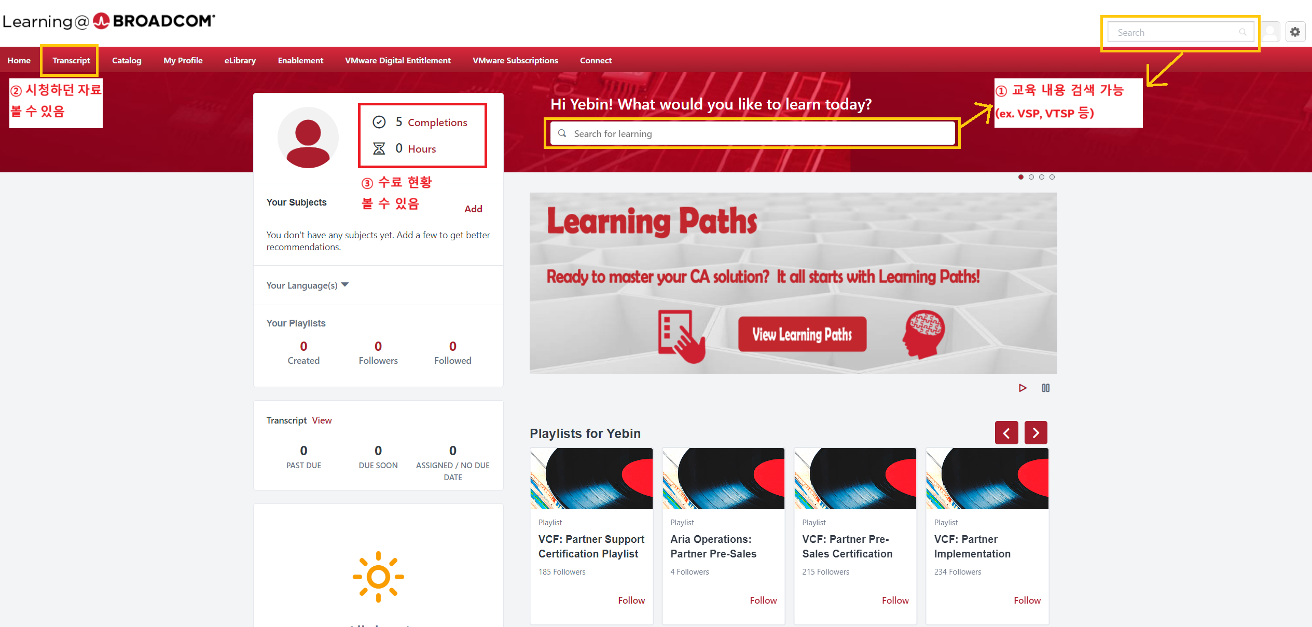Pause the banner carousel
The height and width of the screenshot is (627, 1312).
pyautogui.click(x=1045, y=388)
